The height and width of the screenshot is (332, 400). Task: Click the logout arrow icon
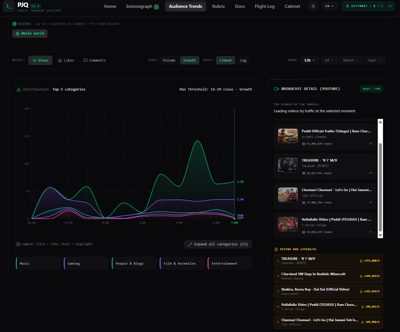[x=390, y=6]
